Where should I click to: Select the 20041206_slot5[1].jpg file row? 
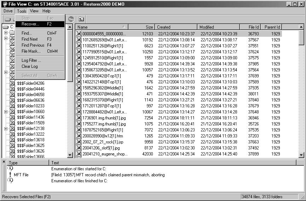[101, 148]
